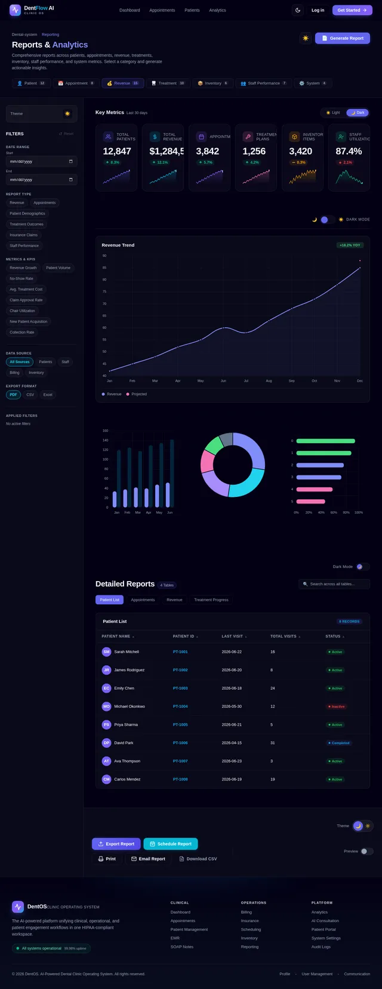Open the Start date picker
This screenshot has width=382, height=989.
point(42,161)
